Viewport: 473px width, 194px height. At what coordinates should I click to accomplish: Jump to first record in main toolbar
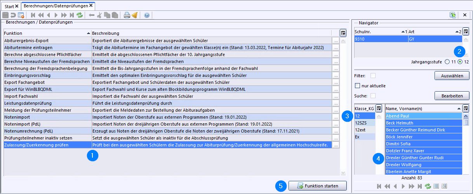[x=33, y=15]
